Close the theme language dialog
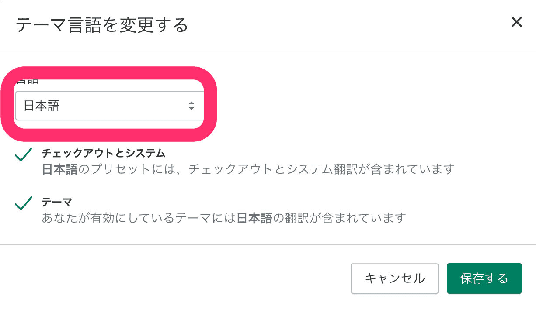The image size is (536, 309). point(516,22)
